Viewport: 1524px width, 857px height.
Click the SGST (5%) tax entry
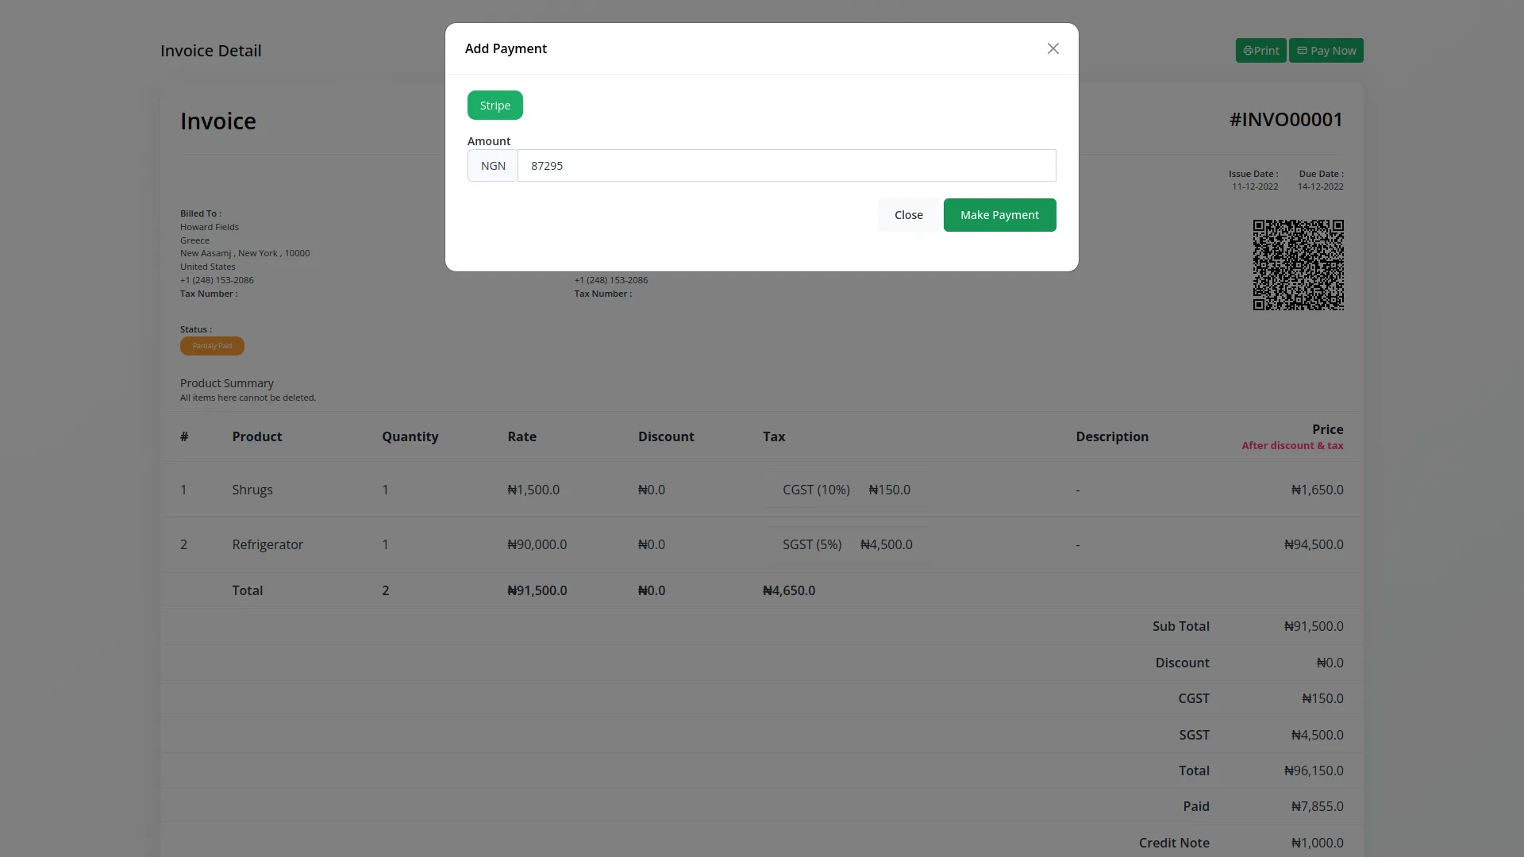[811, 544]
